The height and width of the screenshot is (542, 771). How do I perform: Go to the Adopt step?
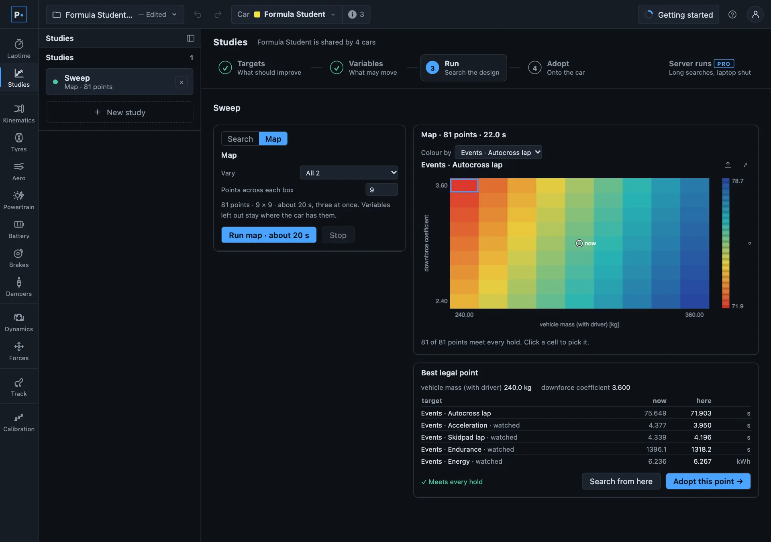(x=557, y=67)
